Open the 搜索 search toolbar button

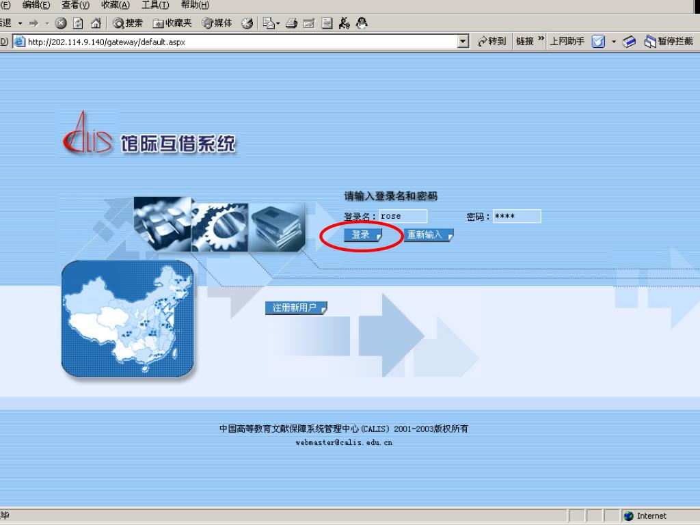click(x=128, y=23)
